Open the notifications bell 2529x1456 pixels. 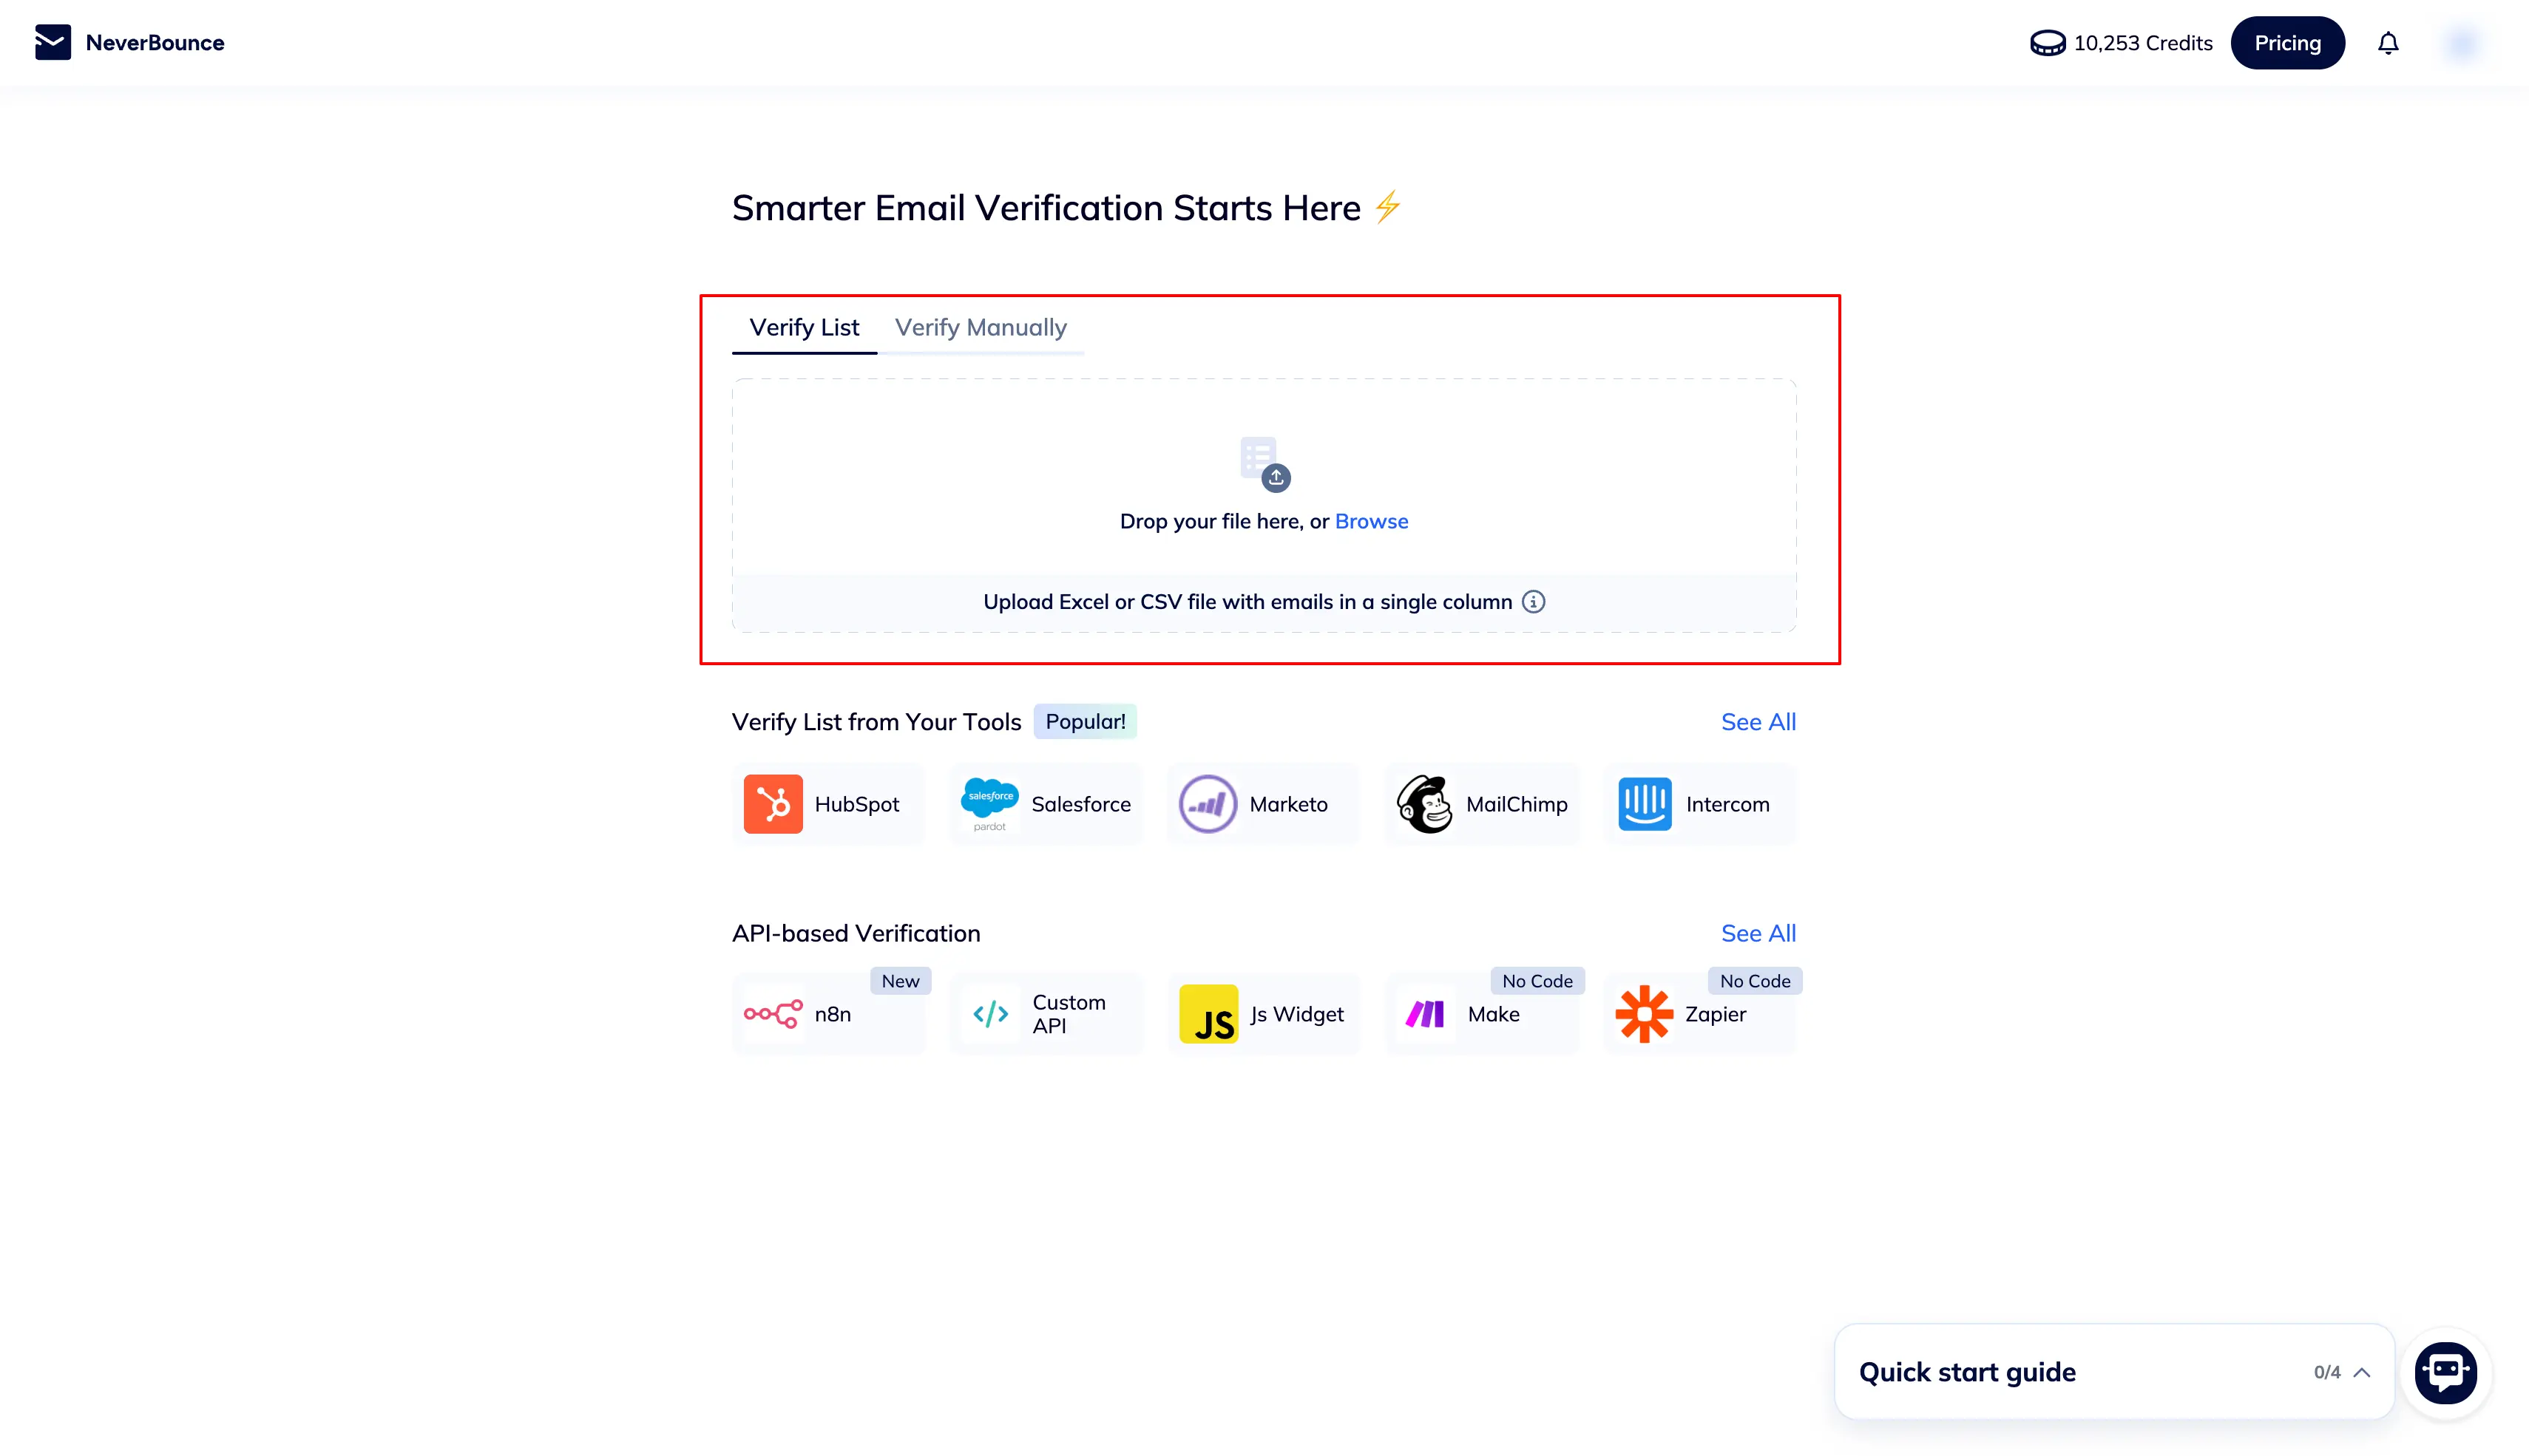coord(2388,43)
